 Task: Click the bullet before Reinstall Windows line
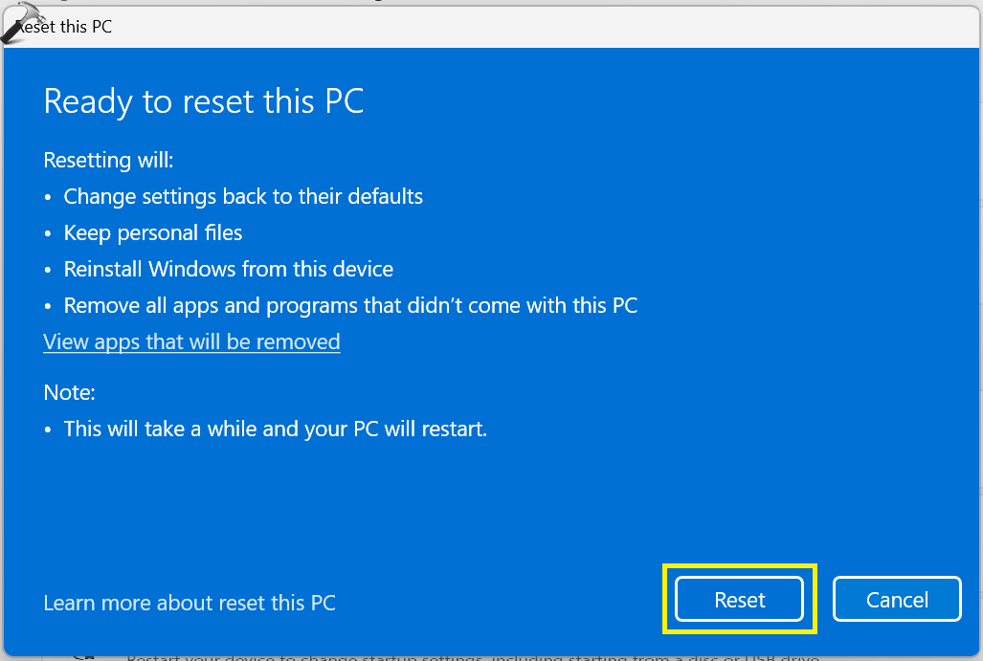48,271
